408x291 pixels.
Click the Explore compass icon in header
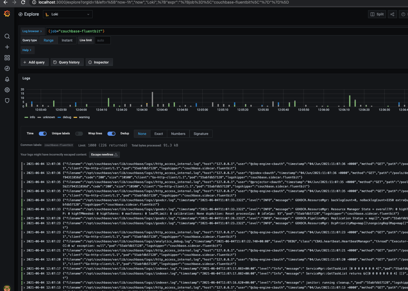pyautogui.click(x=20, y=14)
